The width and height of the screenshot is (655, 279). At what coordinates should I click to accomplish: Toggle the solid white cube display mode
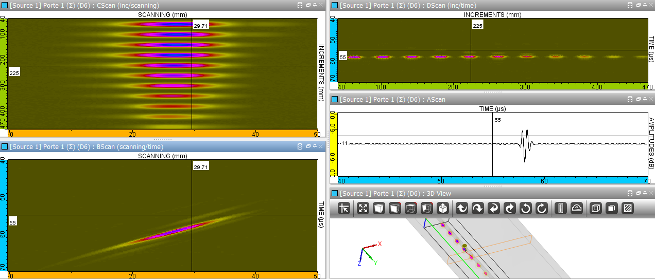[x=378, y=208]
